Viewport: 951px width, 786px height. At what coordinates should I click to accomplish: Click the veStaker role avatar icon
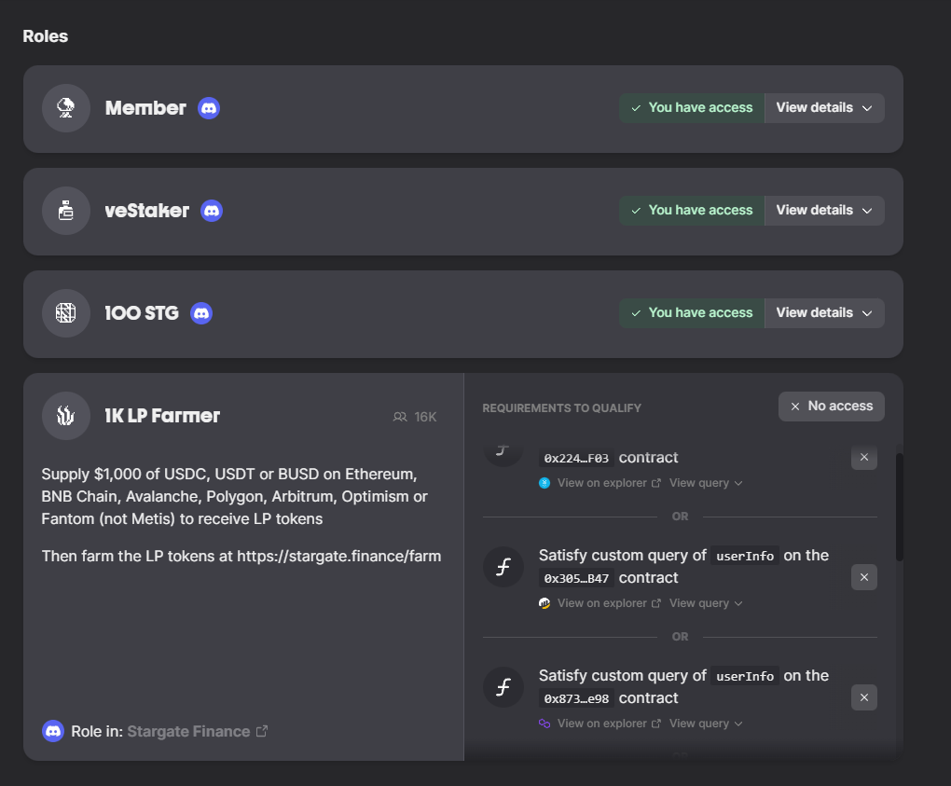coord(66,211)
